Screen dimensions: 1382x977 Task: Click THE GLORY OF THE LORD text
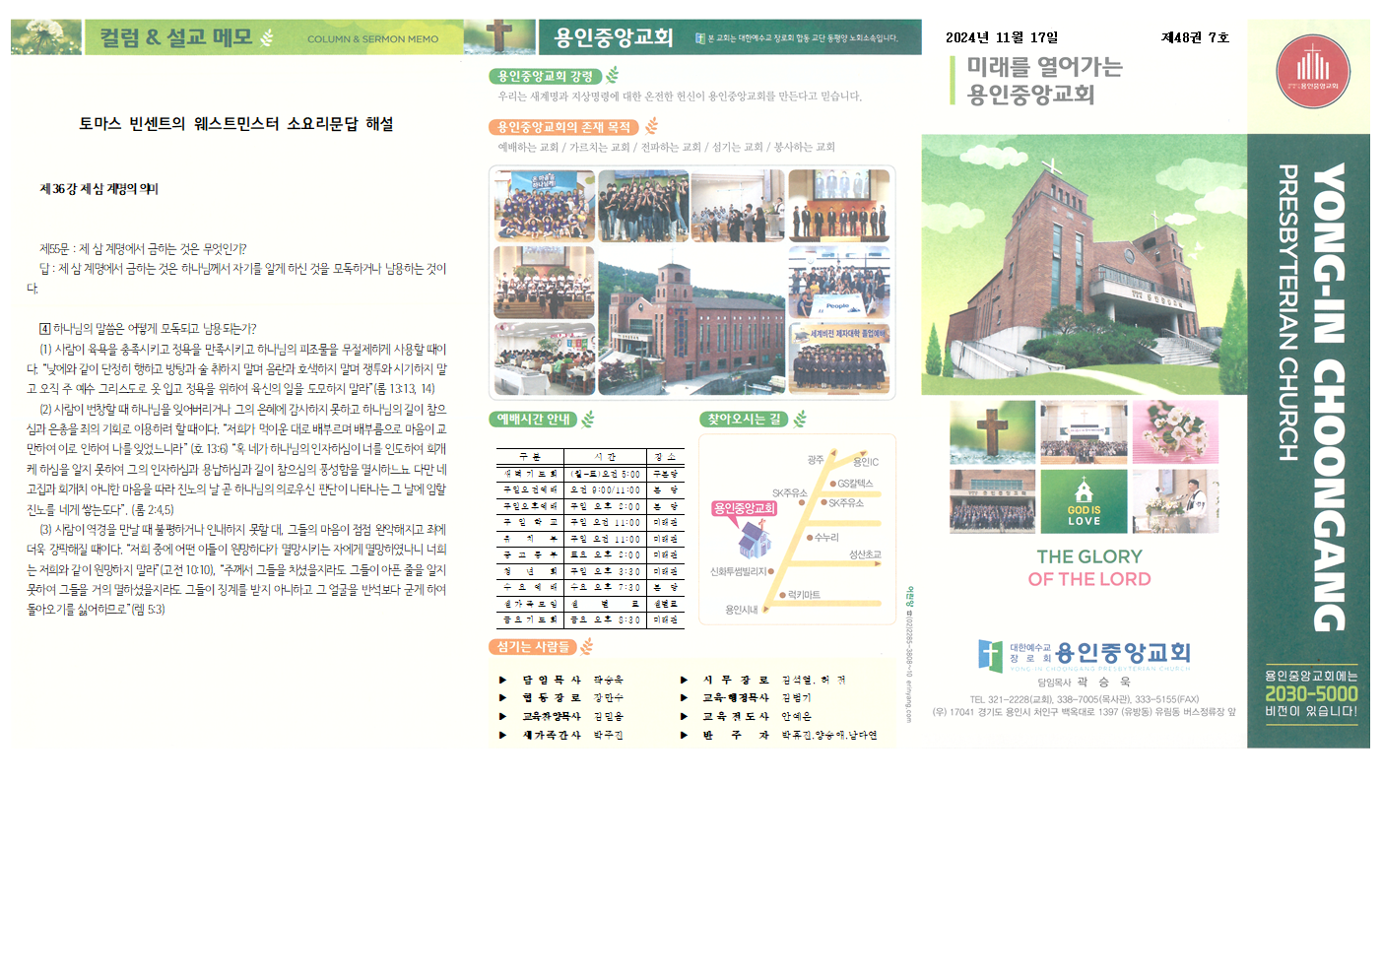pos(1089,568)
